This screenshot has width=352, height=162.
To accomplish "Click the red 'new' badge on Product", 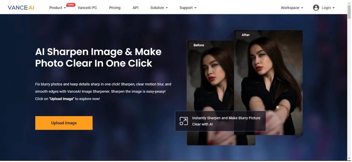I will 70,5.
